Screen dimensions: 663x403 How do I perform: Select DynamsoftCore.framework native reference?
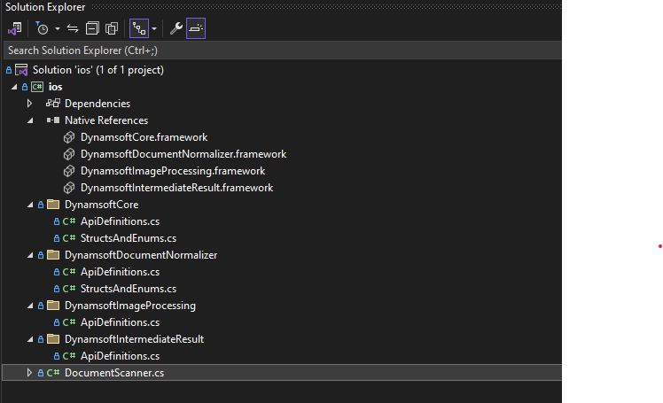pos(144,137)
